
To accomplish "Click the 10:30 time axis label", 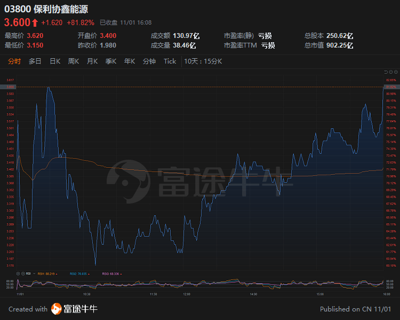I will [87, 294].
